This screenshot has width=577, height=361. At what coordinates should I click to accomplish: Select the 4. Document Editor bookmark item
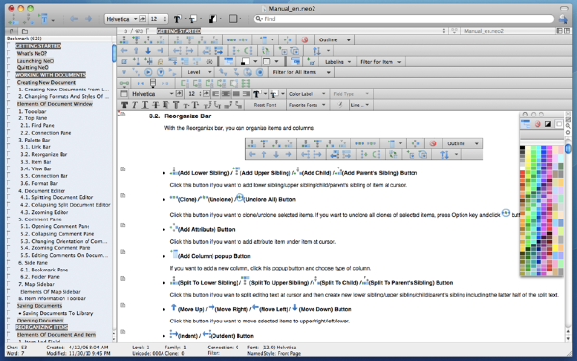tap(41, 191)
